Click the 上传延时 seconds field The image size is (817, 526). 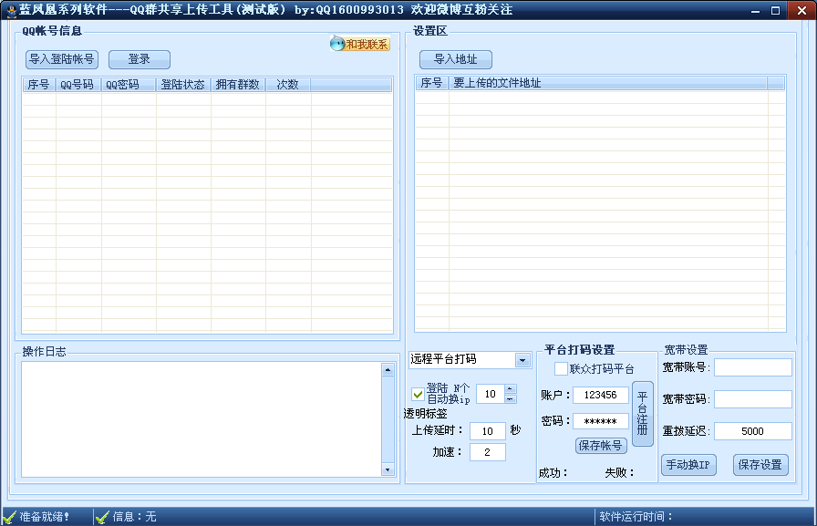(x=488, y=430)
